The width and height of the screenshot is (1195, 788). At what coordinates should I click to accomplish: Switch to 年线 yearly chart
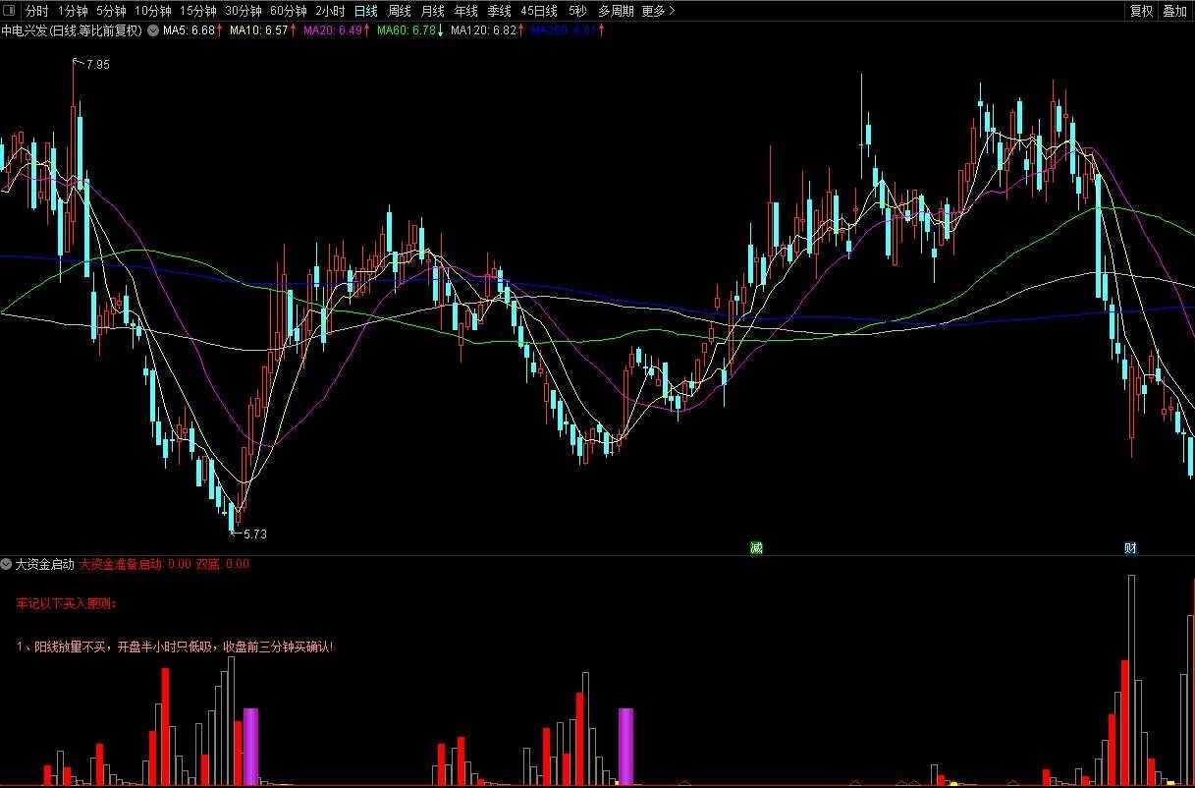(x=466, y=12)
